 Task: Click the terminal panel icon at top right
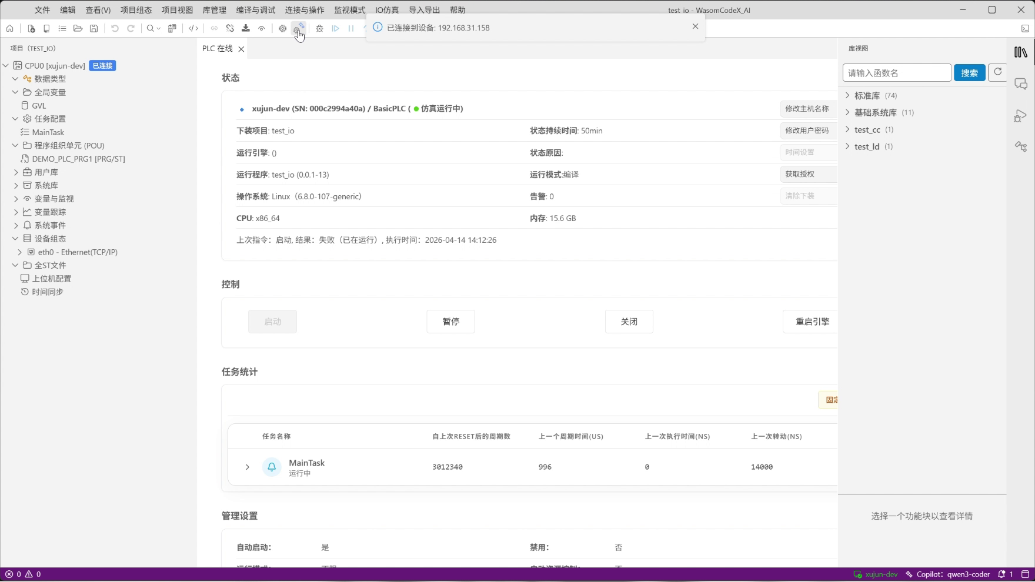point(1025,28)
